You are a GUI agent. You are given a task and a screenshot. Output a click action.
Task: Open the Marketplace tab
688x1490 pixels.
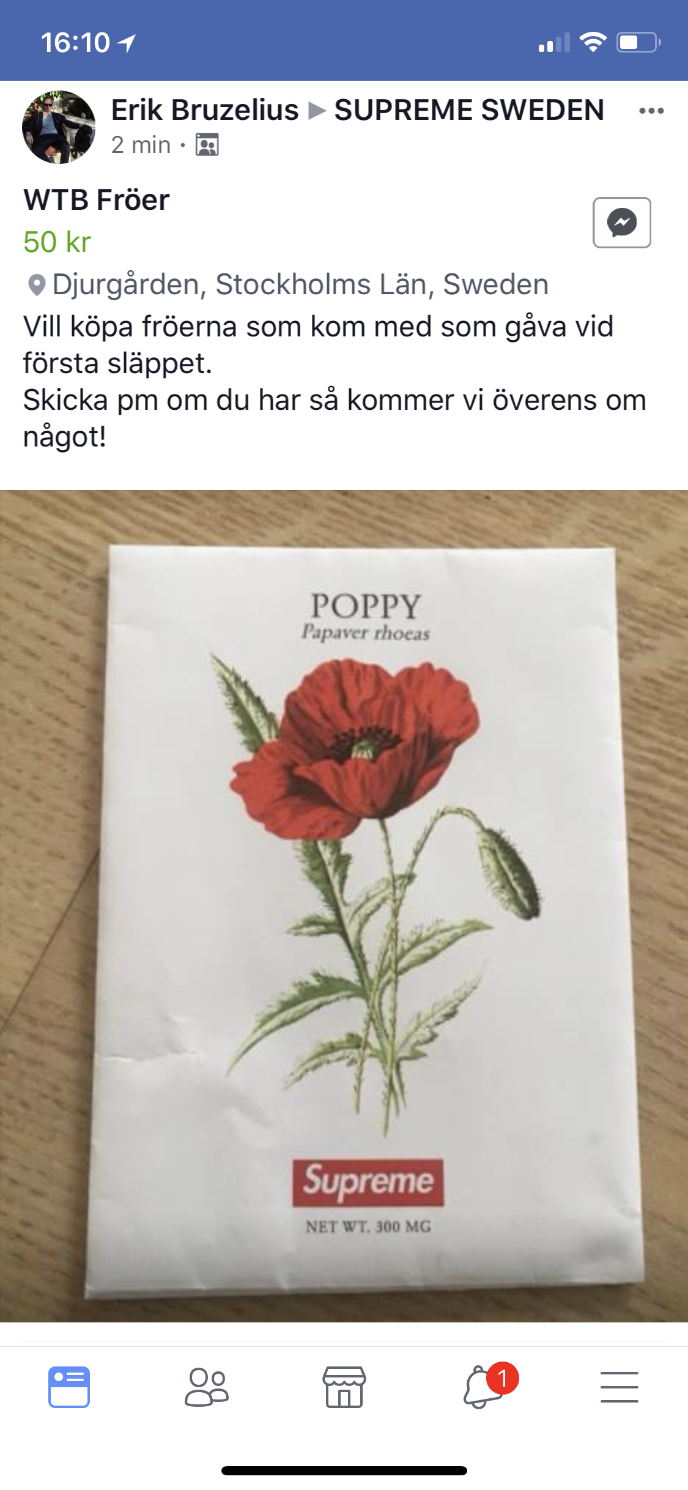click(344, 1387)
